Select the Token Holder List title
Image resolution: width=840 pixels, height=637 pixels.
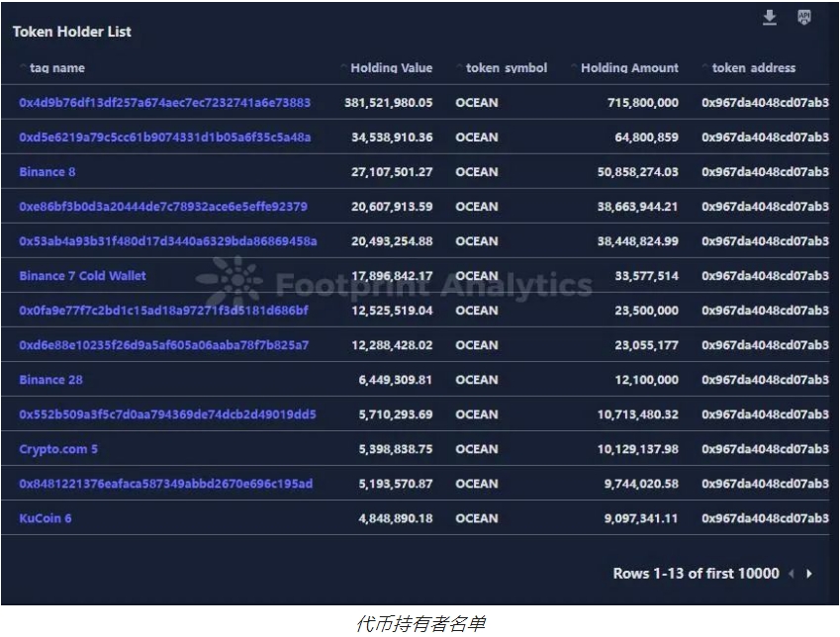click(72, 32)
